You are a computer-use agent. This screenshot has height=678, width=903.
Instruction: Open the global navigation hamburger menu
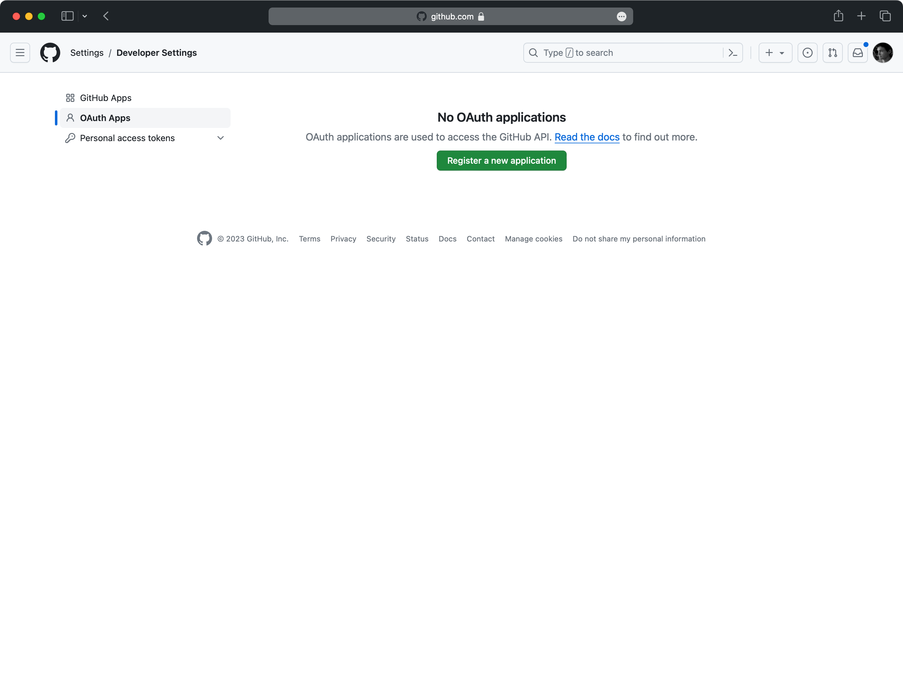pyautogui.click(x=19, y=53)
